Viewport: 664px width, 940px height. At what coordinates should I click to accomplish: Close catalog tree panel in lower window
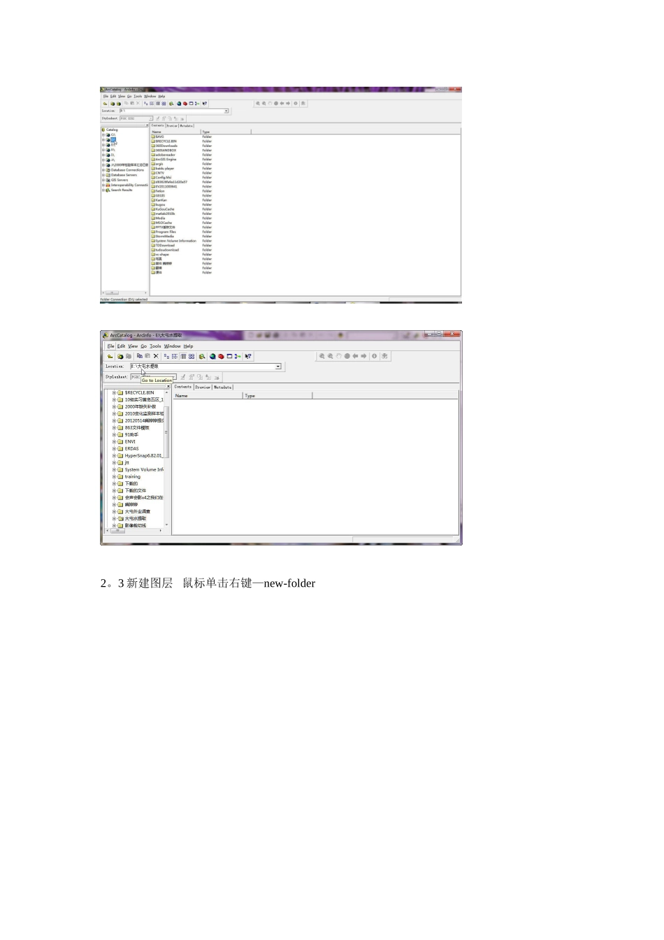[x=168, y=386]
